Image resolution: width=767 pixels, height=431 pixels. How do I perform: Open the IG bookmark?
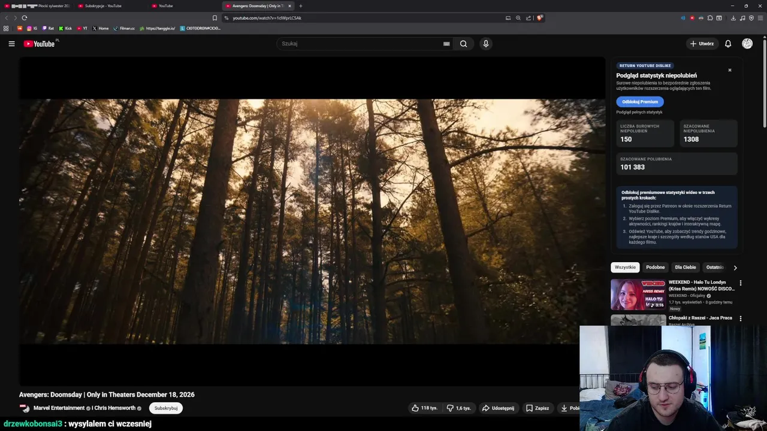[x=32, y=28]
